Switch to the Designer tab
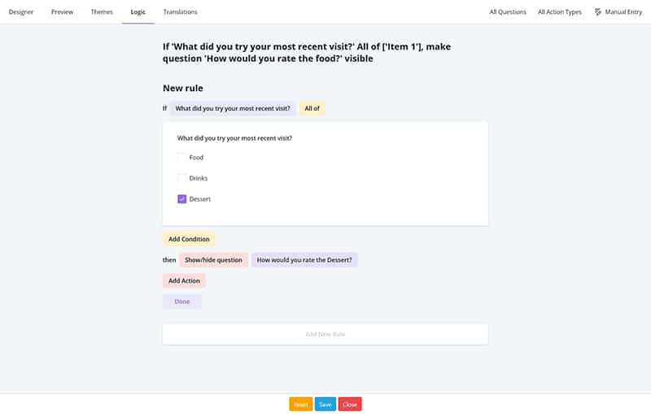The height and width of the screenshot is (414, 651). click(21, 12)
